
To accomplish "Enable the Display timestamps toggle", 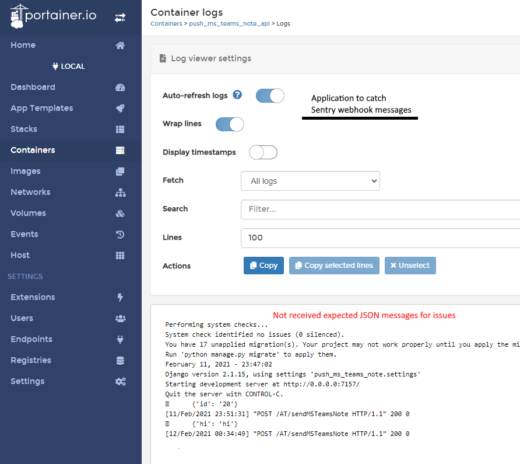I will point(263,152).
